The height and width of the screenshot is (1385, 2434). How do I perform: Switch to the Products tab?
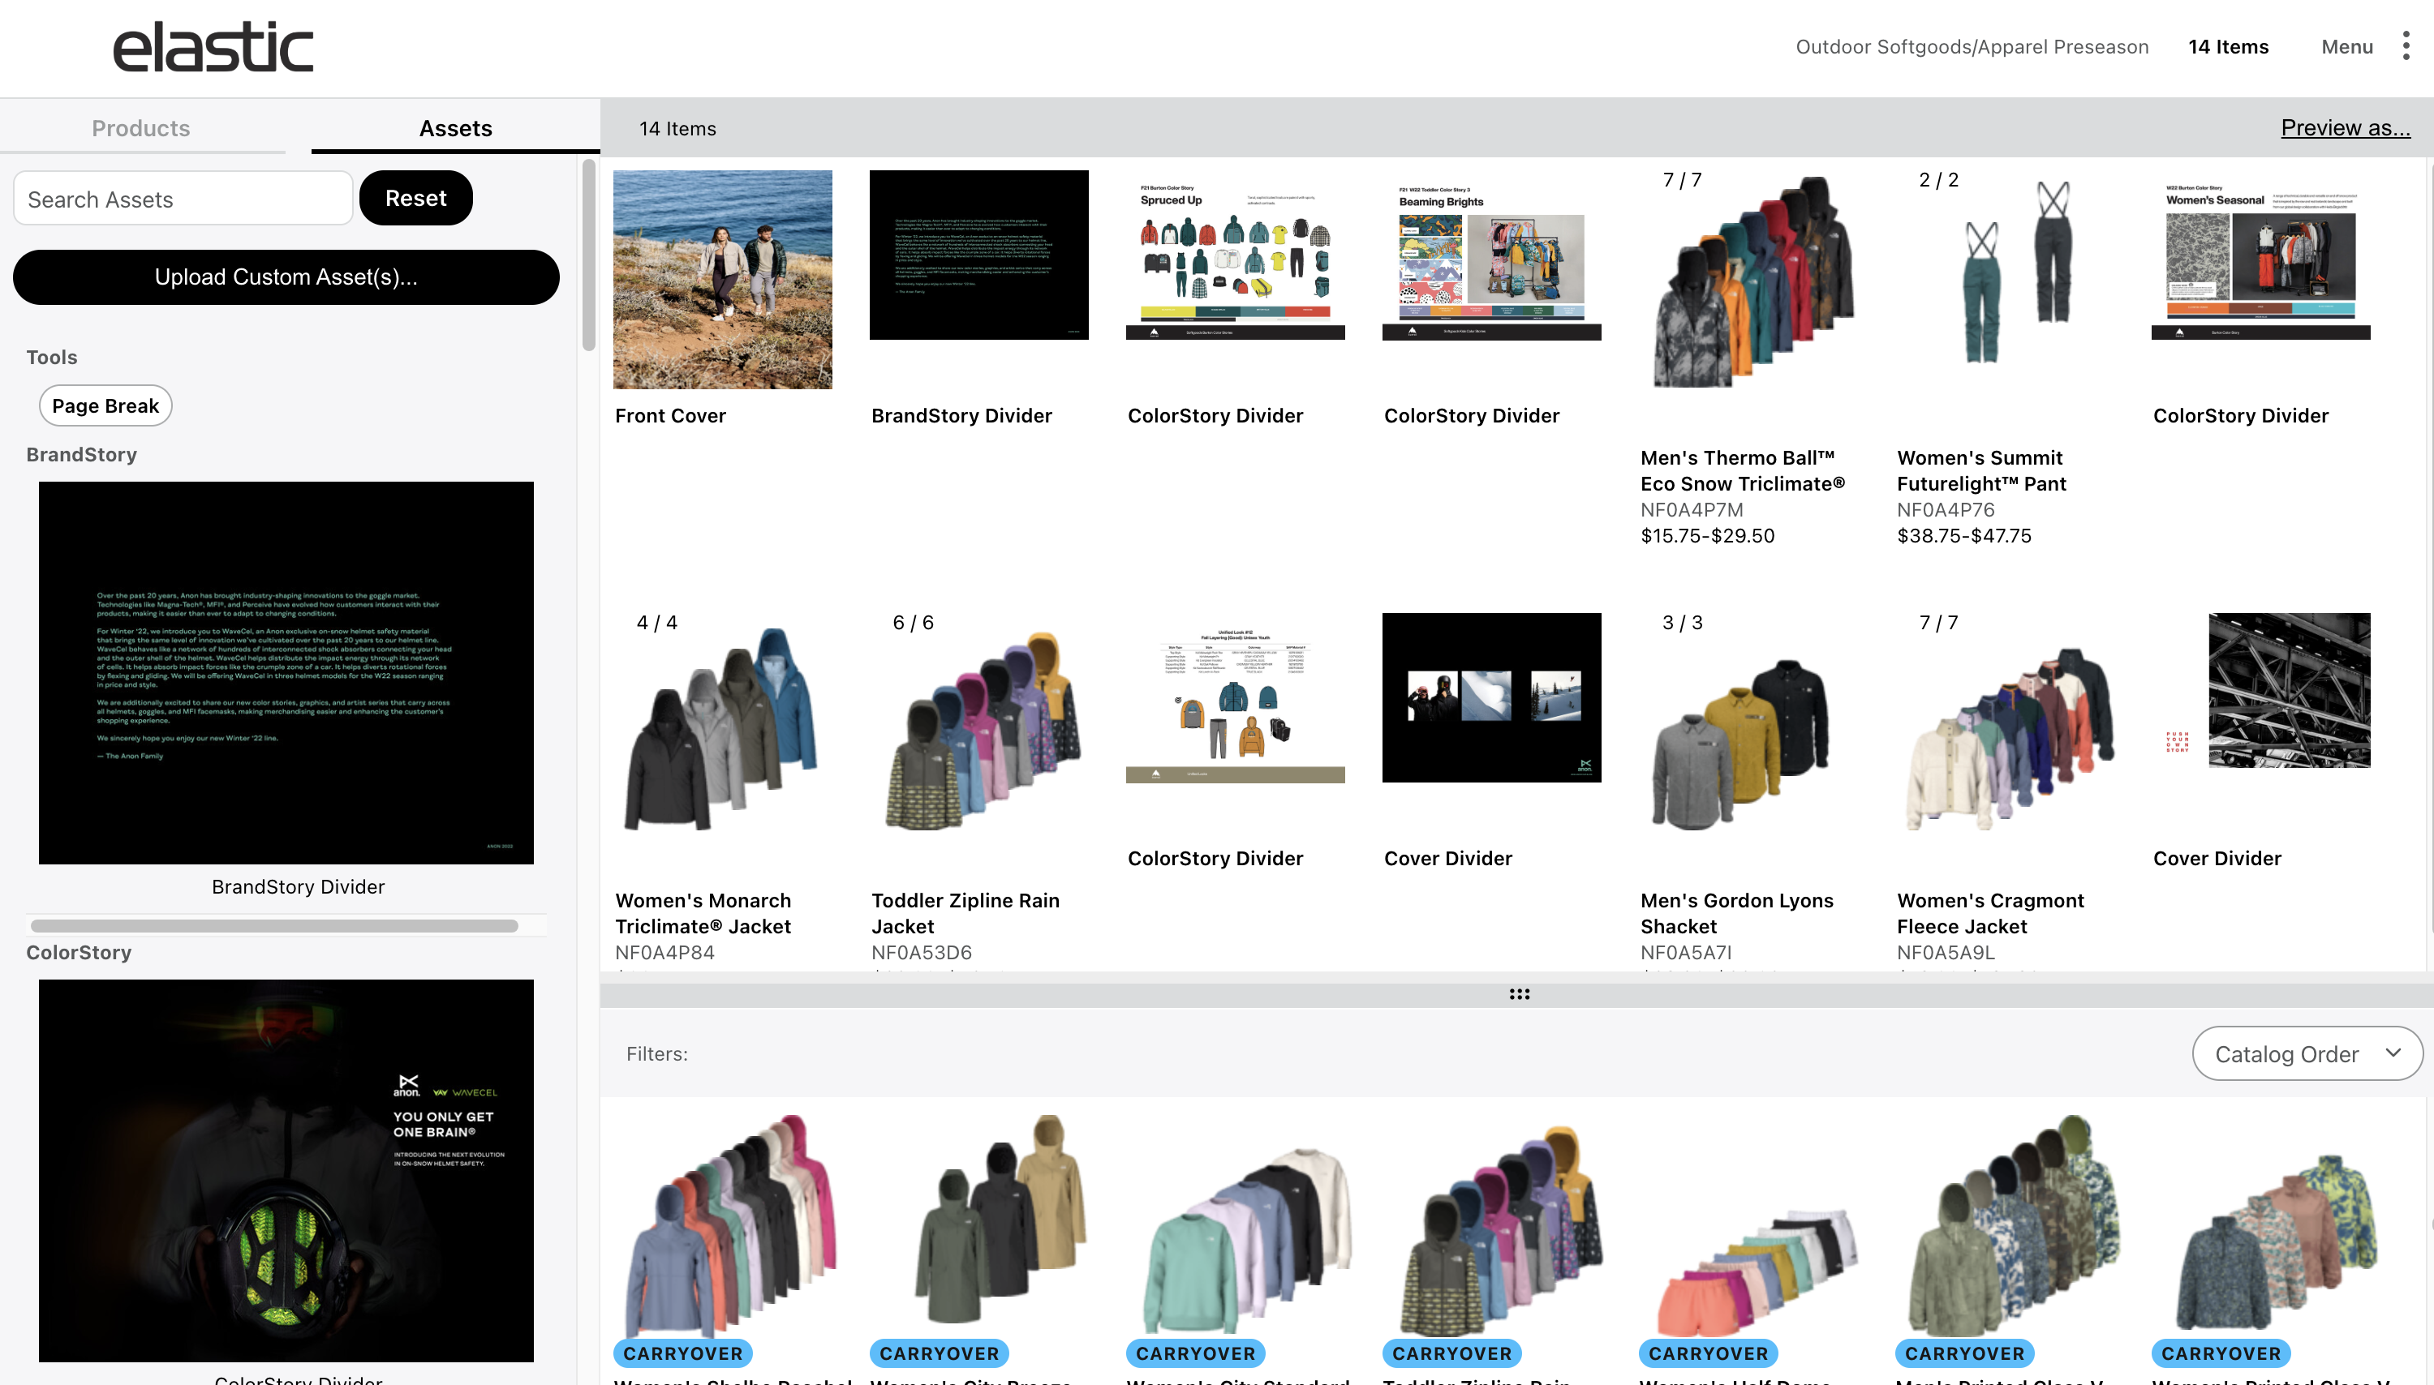[x=141, y=128]
